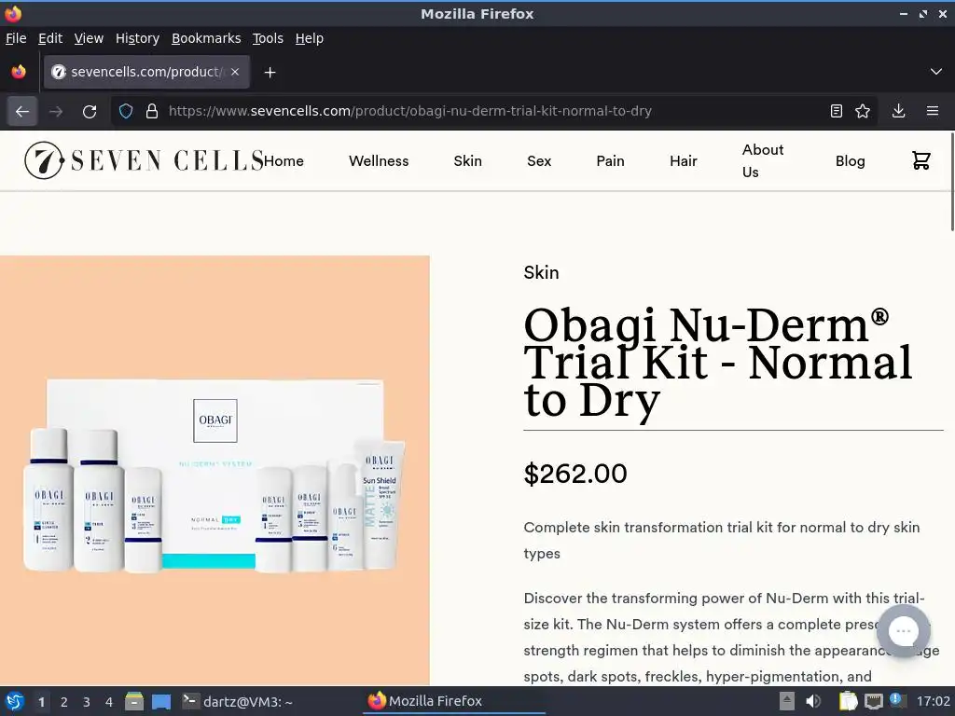Click the page vertical scrollbar

click(950, 183)
